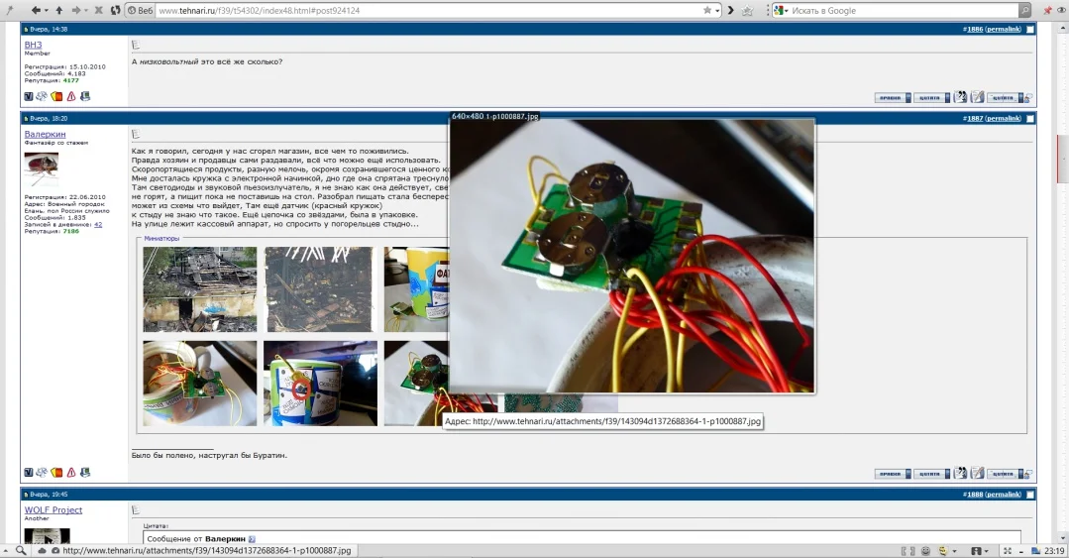
Task: Open the diary entries link '42'
Action: 98,224
